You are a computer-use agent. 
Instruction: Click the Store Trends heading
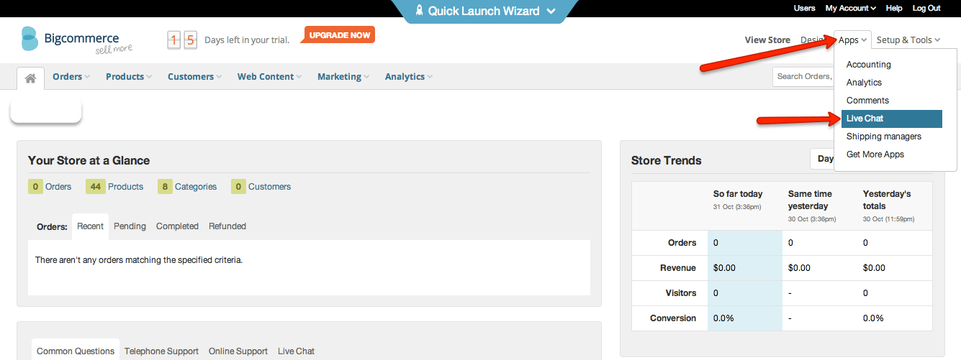click(666, 161)
